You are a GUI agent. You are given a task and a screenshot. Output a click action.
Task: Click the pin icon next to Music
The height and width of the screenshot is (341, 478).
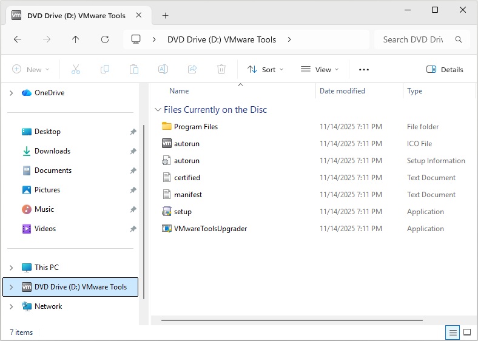tap(133, 209)
